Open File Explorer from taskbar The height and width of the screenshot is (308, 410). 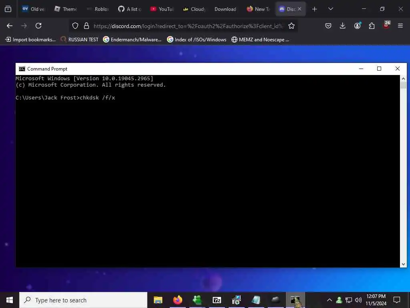point(158,300)
